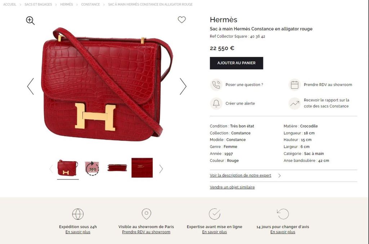Select the red interior stamp thumbnail
This screenshot has width=369, height=244.
click(x=142, y=168)
